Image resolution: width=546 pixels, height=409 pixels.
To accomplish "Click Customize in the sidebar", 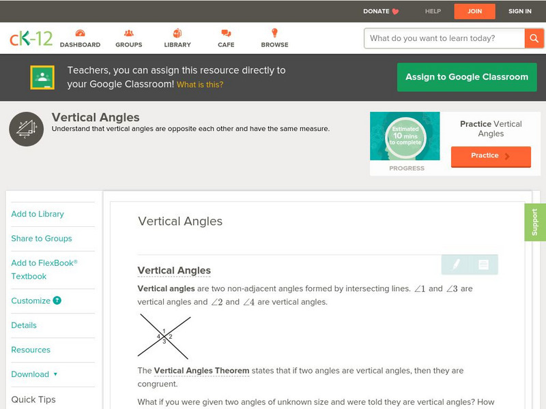I will [x=31, y=301].
